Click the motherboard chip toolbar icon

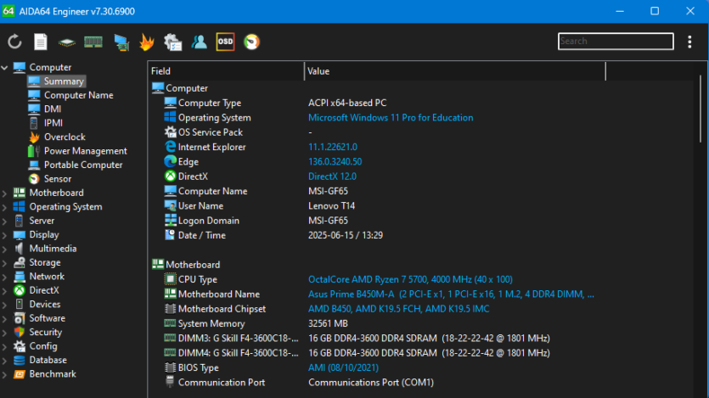[67, 42]
